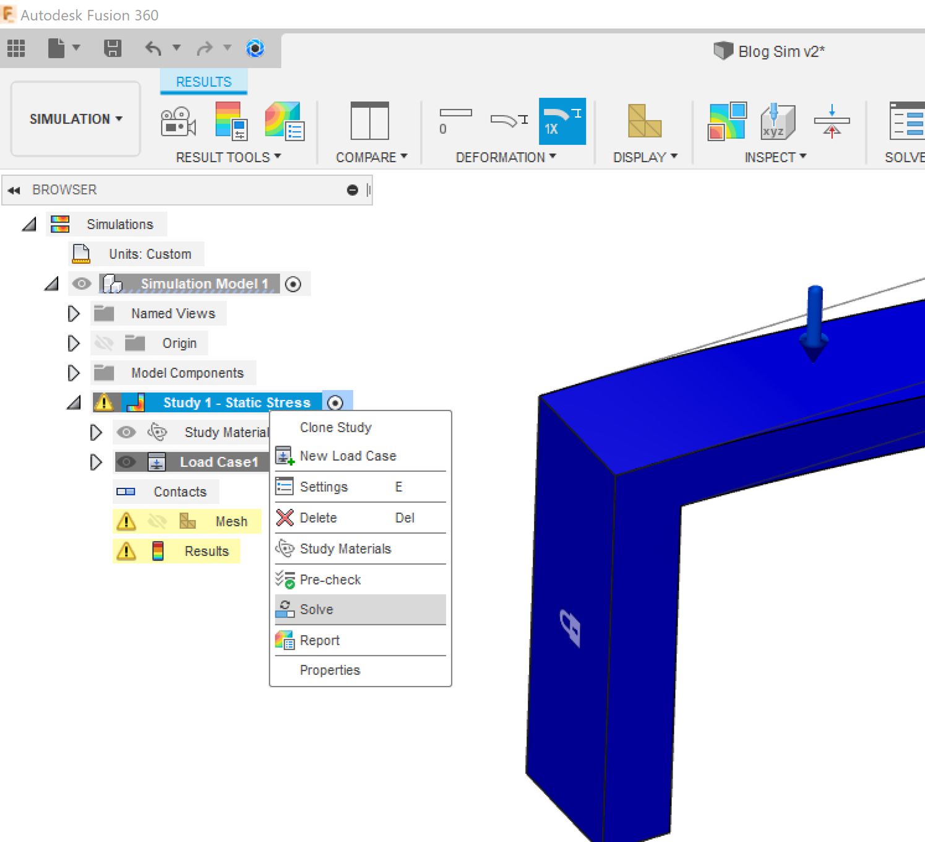
Task: Select the Min/Max inspect icon
Action: tap(726, 121)
